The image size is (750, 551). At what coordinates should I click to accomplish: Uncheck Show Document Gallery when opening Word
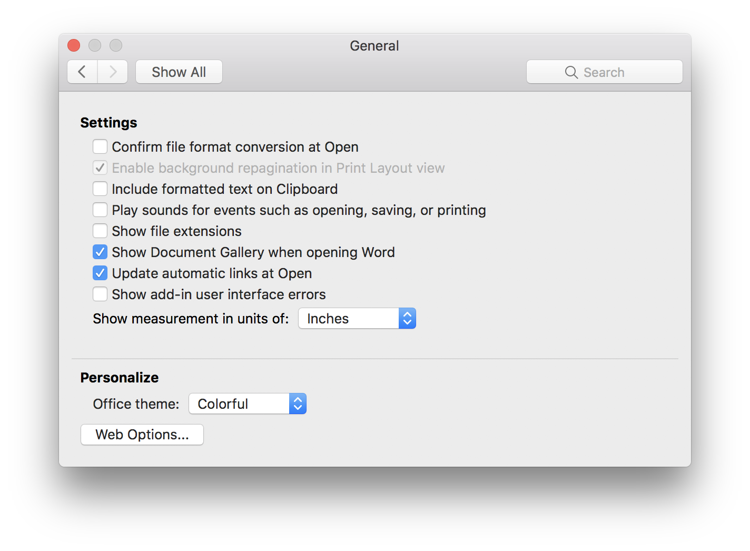click(100, 252)
